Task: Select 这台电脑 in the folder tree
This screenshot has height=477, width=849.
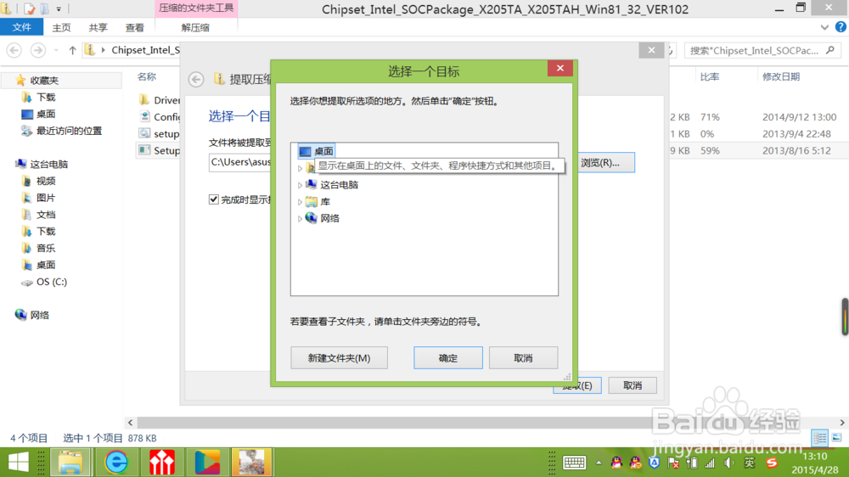Action: coord(339,185)
